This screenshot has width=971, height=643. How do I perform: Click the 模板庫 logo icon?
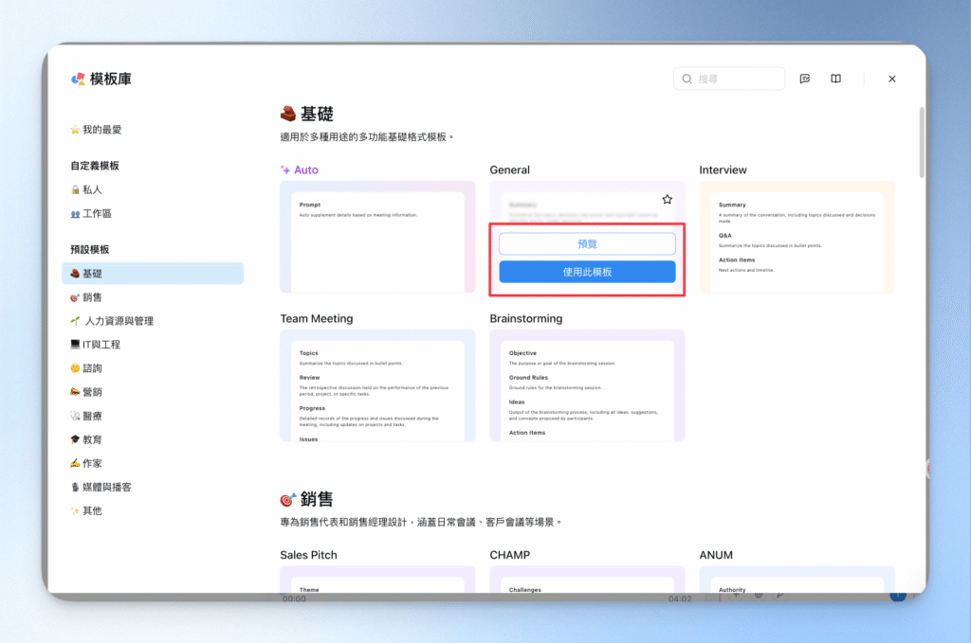(x=78, y=79)
